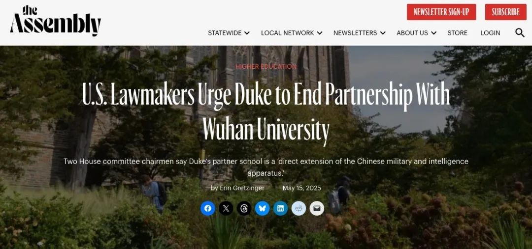Click the red Subscribe button
Viewport: 532px width, 249px height.
pos(505,12)
